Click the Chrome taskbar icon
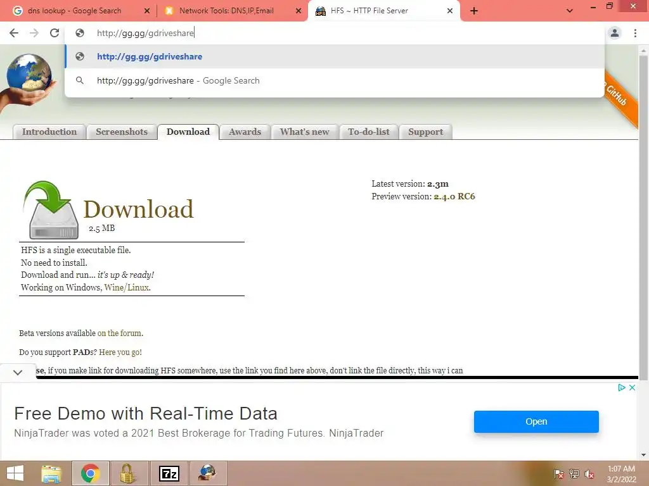 point(91,473)
